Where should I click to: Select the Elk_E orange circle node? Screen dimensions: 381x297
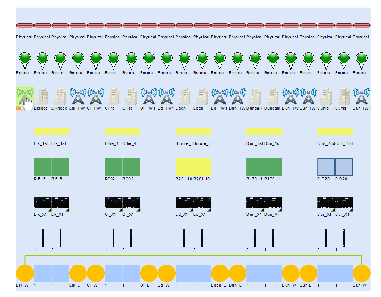(x=78, y=274)
